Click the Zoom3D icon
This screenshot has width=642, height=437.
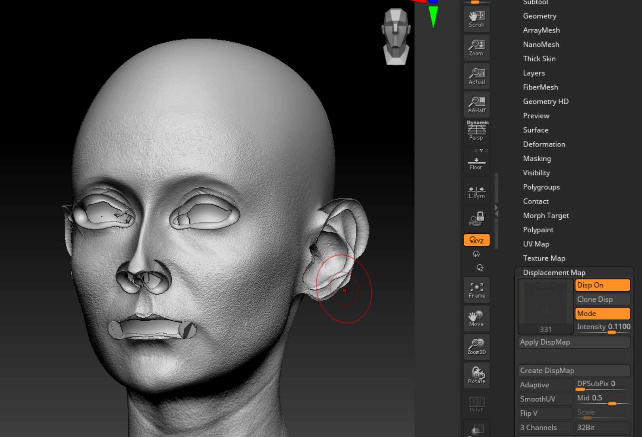click(x=476, y=347)
